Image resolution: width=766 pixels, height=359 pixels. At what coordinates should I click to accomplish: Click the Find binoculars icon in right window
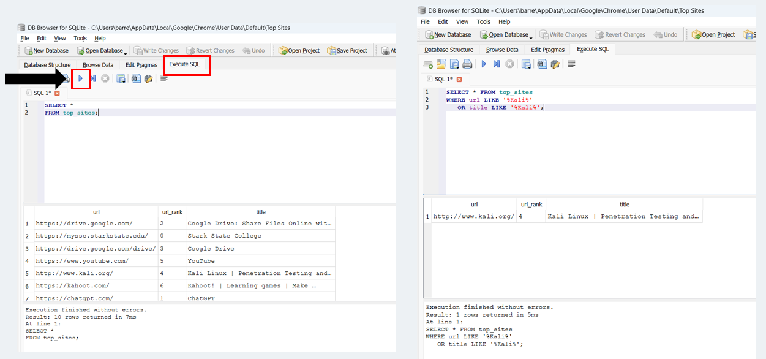click(x=542, y=64)
